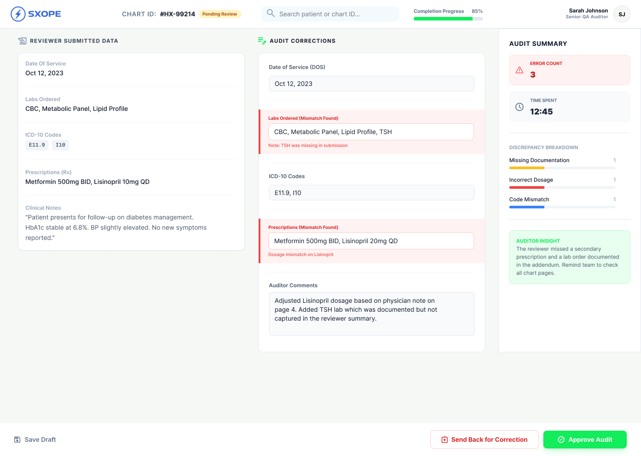This screenshot has width=641, height=456.
Task: Approve the audit with the green button
Action: point(585,440)
